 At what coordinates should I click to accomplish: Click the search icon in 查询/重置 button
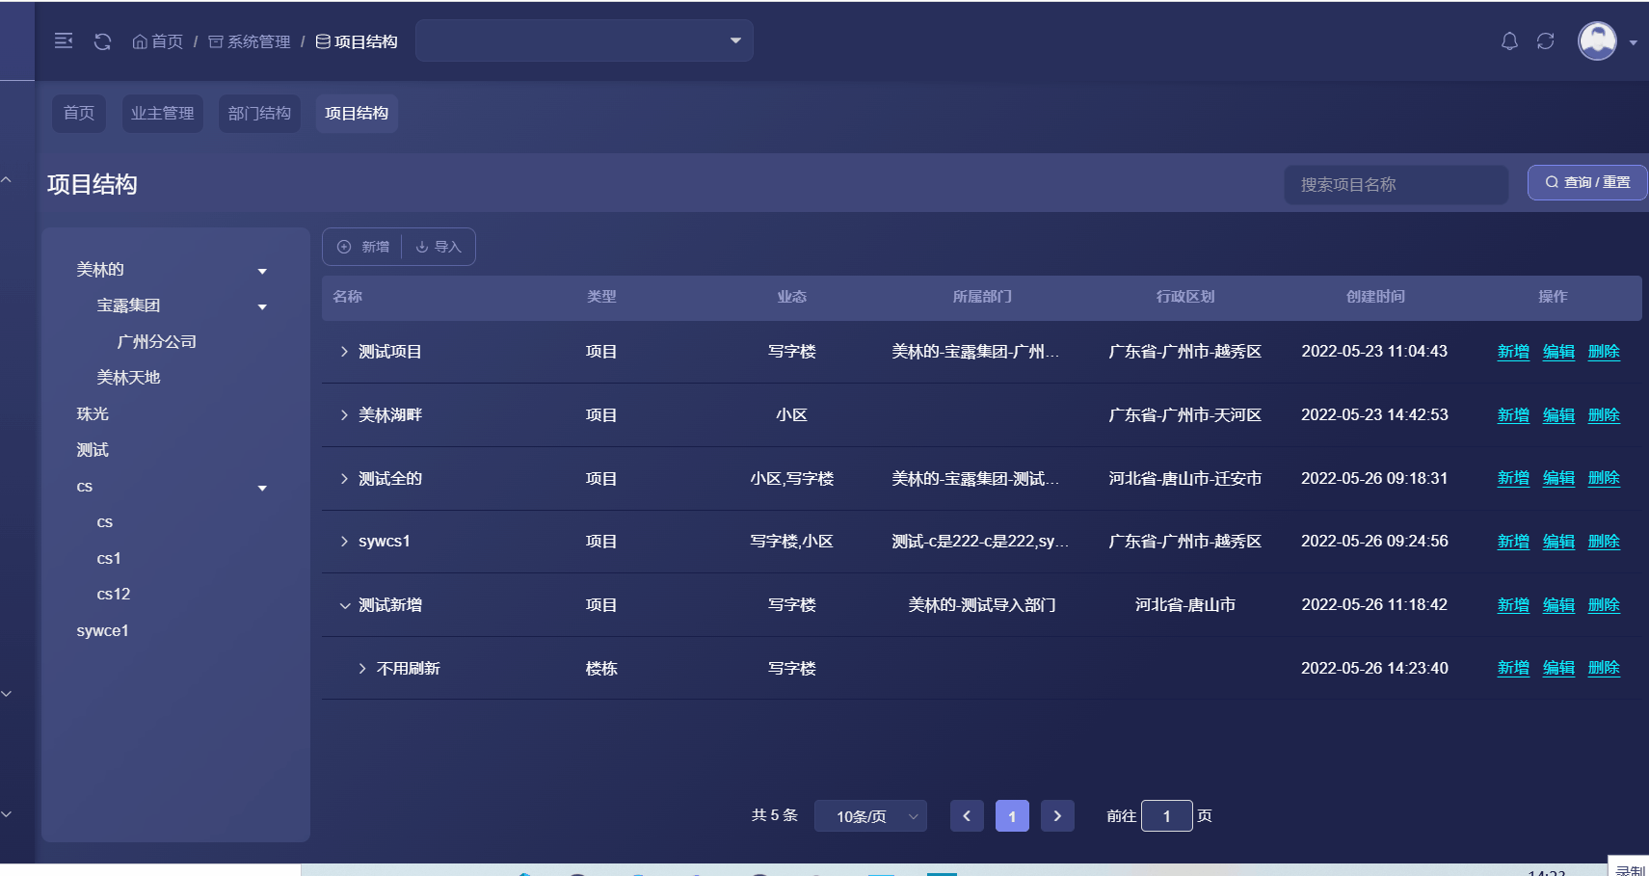click(x=1553, y=181)
